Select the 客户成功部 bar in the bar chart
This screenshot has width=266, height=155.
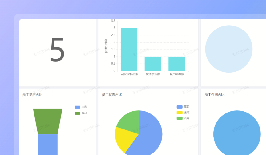pos(177,64)
